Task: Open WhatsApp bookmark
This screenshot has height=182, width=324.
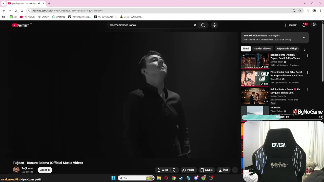Action: 59,17
